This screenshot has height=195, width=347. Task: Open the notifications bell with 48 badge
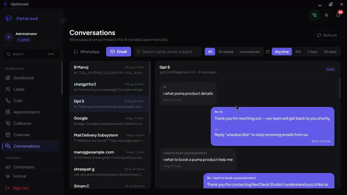click(338, 15)
